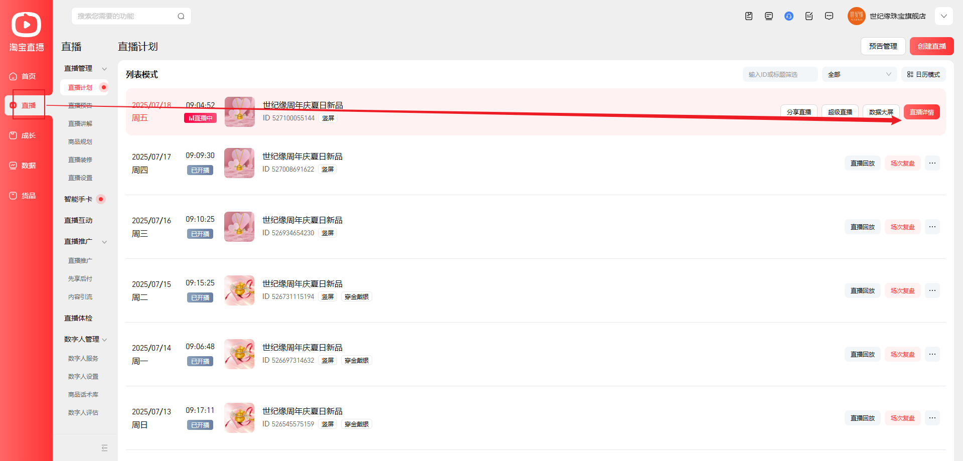This screenshot has width=963, height=461.
Task: Open more options for 2025/07/17 broadcast
Action: coord(932,163)
